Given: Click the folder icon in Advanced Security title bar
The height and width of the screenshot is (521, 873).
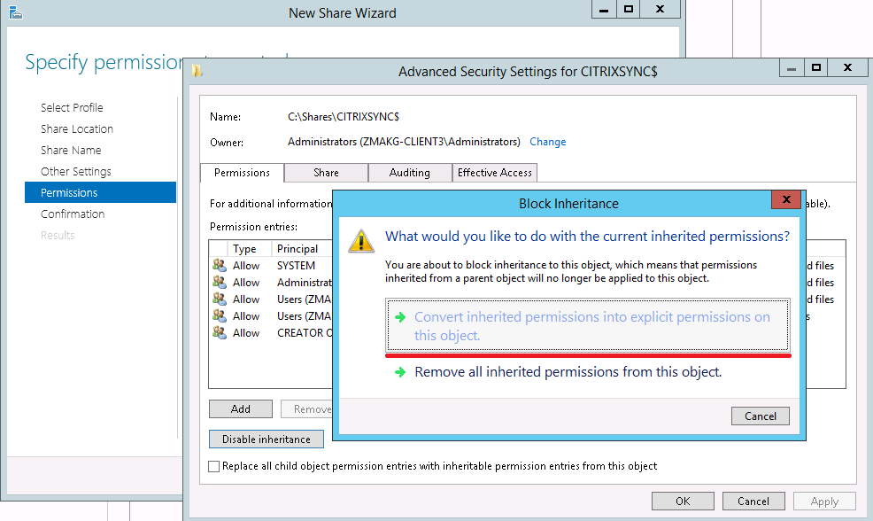Looking at the screenshot, I should click(198, 71).
